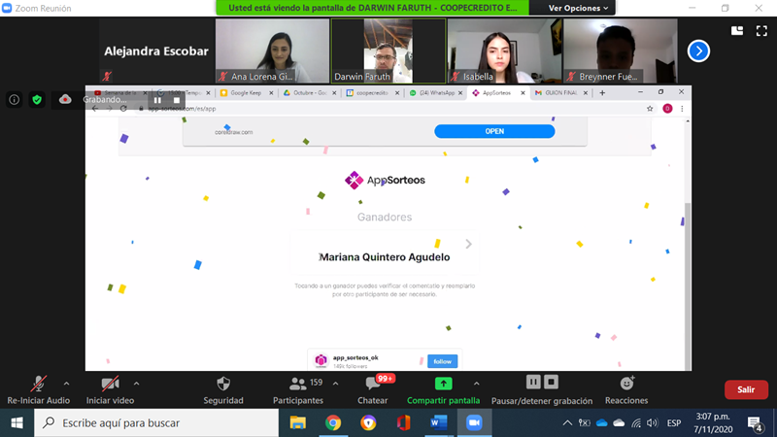The width and height of the screenshot is (777, 437).
Task: Open Chrome profile avatar
Action: (667, 109)
